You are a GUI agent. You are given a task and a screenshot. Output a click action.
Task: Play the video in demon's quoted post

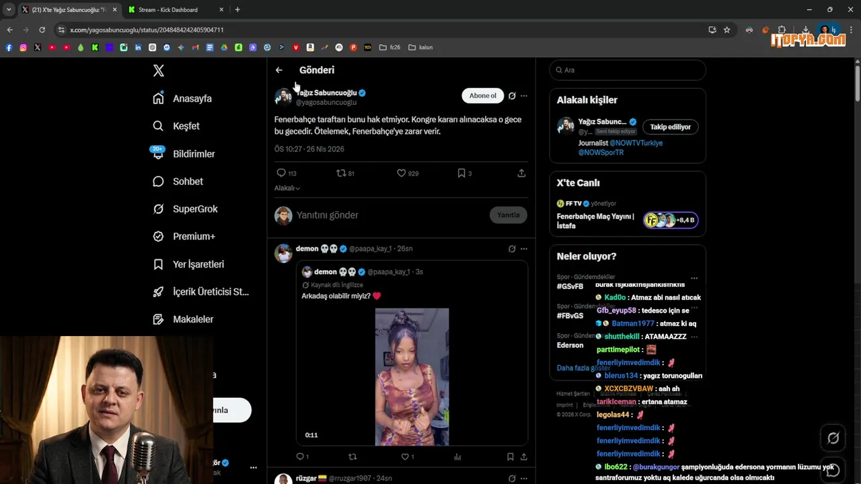click(x=412, y=376)
